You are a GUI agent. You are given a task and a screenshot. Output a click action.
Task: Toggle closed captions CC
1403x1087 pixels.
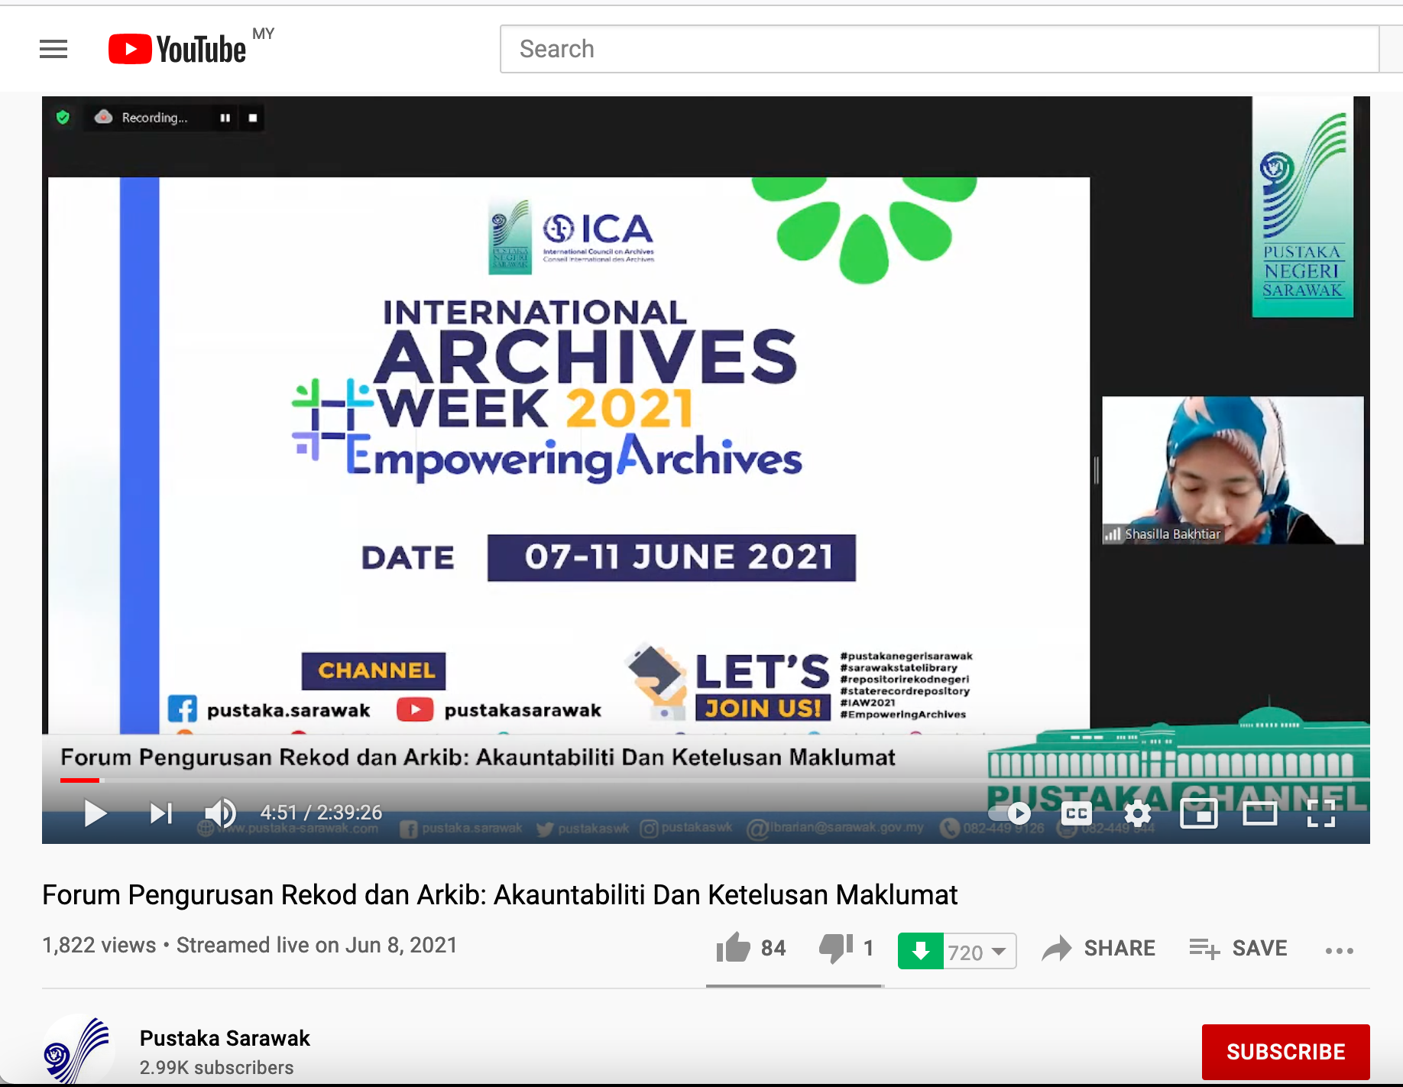(1077, 813)
